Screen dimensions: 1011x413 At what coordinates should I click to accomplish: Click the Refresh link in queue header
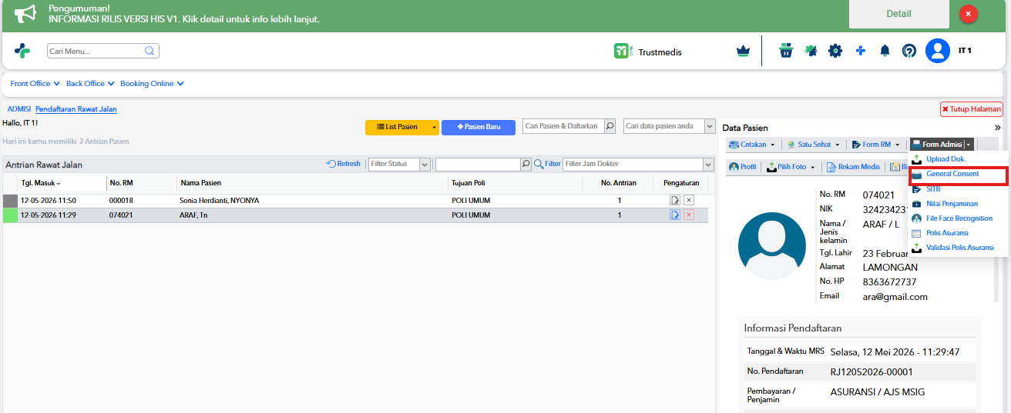pyautogui.click(x=344, y=164)
